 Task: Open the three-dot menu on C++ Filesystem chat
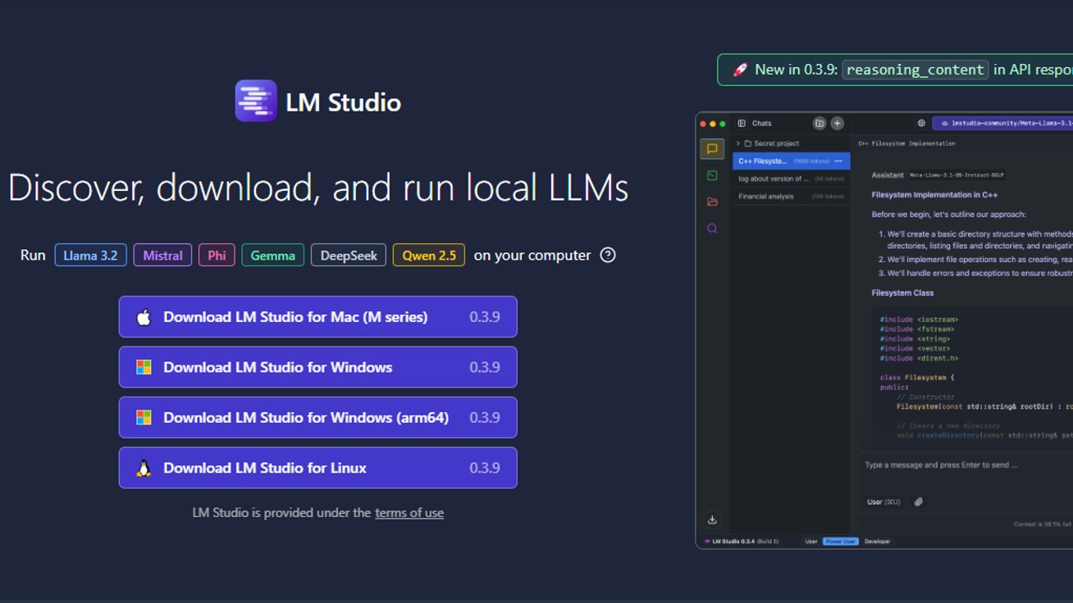pos(838,161)
